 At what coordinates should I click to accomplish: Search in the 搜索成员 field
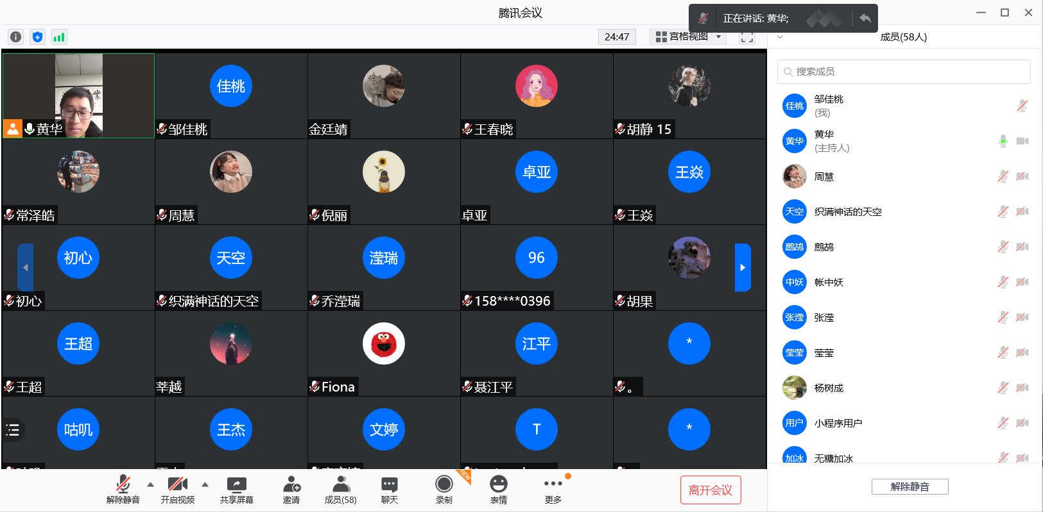pos(904,72)
